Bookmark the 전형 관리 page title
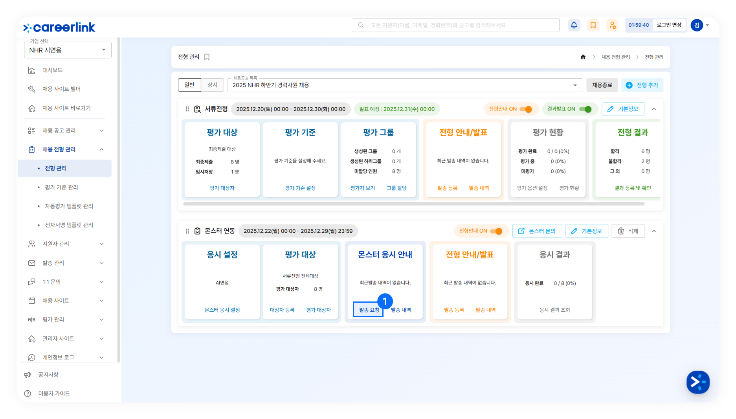This screenshot has width=736, height=419. tap(207, 57)
